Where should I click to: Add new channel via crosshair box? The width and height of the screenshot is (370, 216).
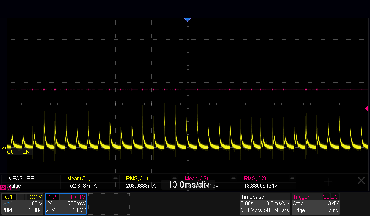(x=109, y=204)
